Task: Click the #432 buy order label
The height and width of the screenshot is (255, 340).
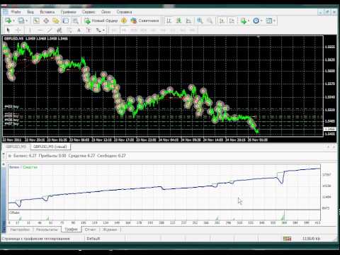Action: [12, 107]
